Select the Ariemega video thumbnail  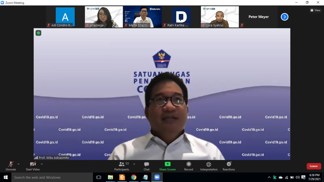104,17
